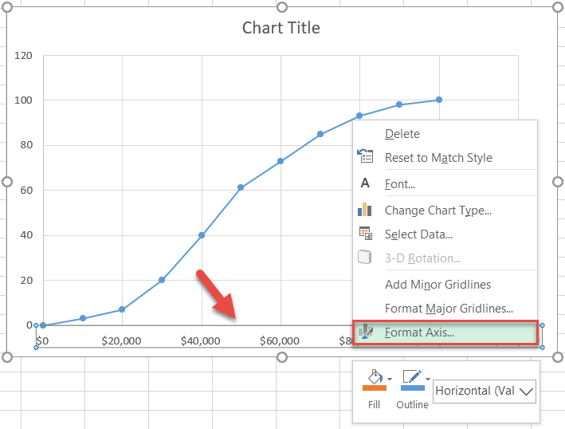Click the Outline label in mini toolbar
The image size is (565, 429).
tap(412, 405)
